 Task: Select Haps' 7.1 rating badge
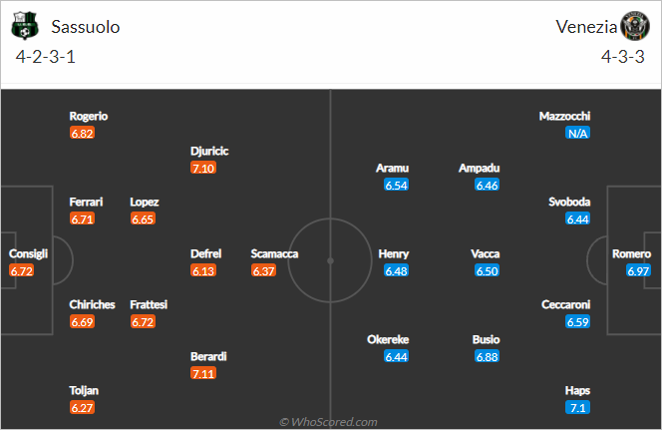pyautogui.click(x=577, y=408)
